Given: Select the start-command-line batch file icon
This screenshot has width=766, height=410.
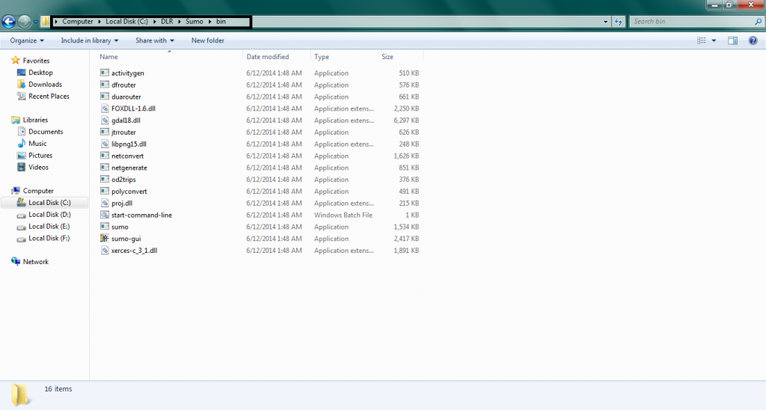Looking at the screenshot, I should [105, 215].
